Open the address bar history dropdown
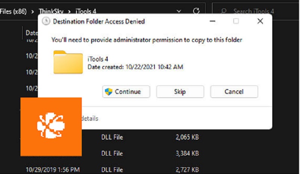Viewport: 300px width, 174px height. pos(179,11)
